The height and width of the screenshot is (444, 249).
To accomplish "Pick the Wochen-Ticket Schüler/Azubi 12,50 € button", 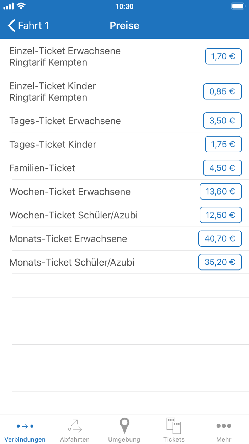I will (221, 215).
